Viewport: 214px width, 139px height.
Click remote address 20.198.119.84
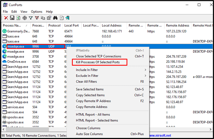click(175, 62)
